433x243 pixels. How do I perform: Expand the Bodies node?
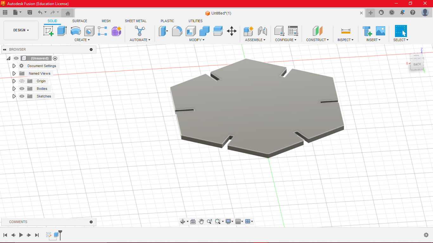[x=14, y=89]
